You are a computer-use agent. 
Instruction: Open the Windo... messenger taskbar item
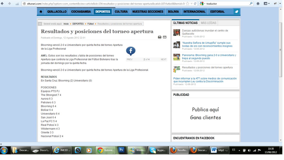pyautogui.click(x=137, y=150)
